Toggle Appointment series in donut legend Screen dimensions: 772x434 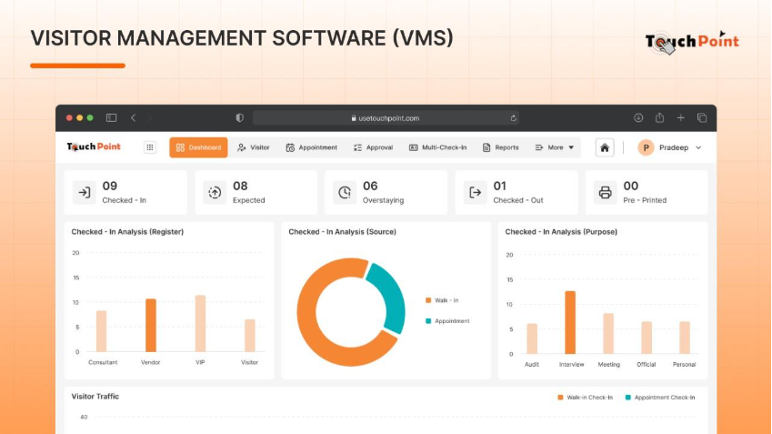[x=451, y=320]
